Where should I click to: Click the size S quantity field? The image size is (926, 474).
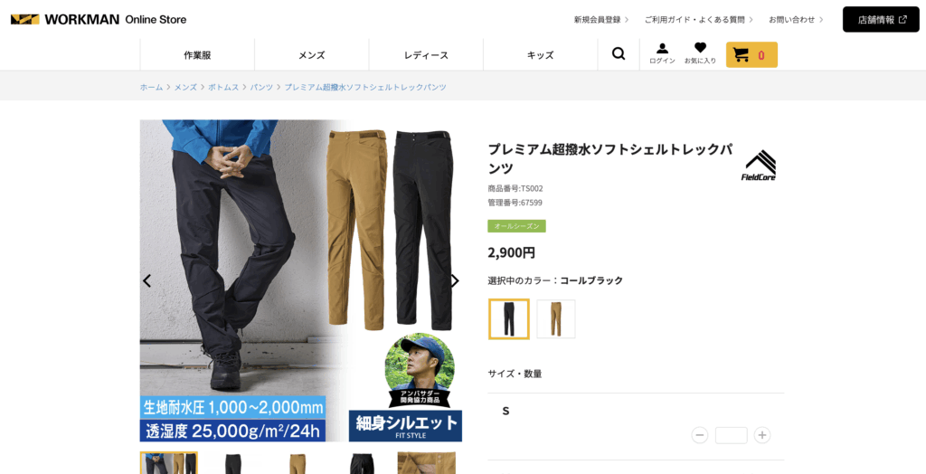tap(731, 435)
